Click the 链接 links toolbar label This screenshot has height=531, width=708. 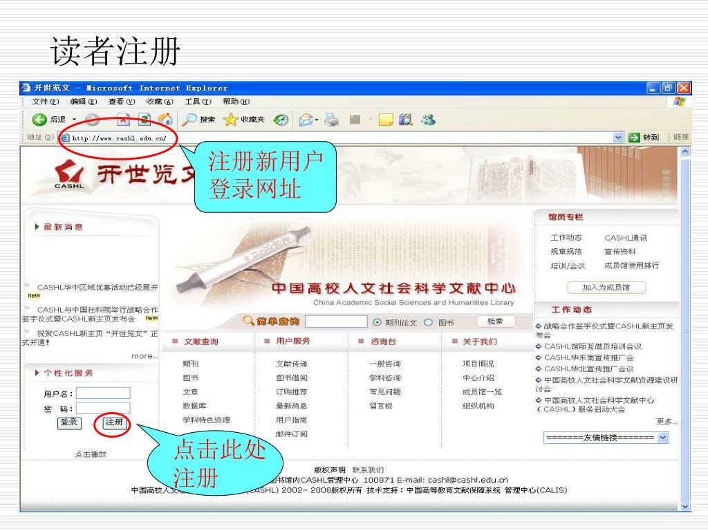681,137
